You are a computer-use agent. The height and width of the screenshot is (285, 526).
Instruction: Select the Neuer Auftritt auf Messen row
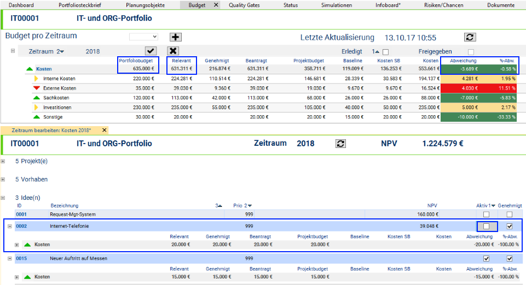click(269, 259)
